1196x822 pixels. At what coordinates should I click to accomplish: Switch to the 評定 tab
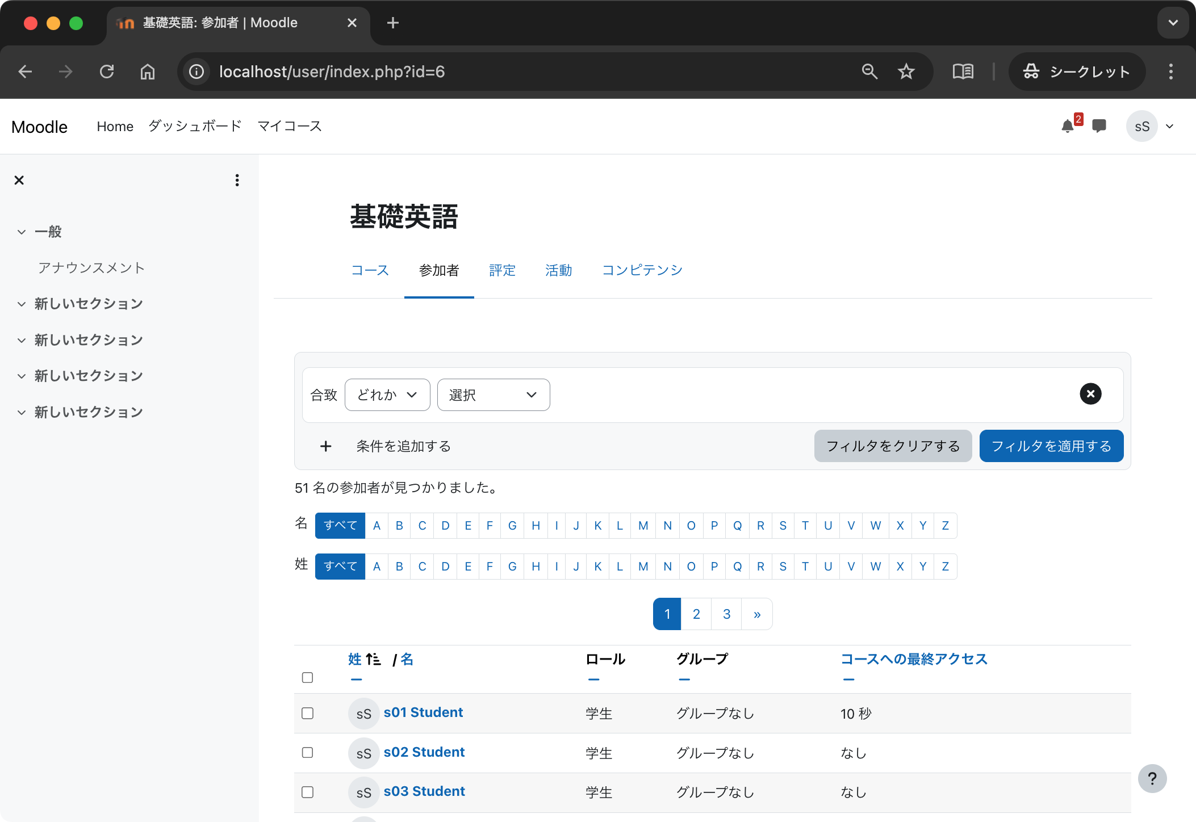(501, 270)
